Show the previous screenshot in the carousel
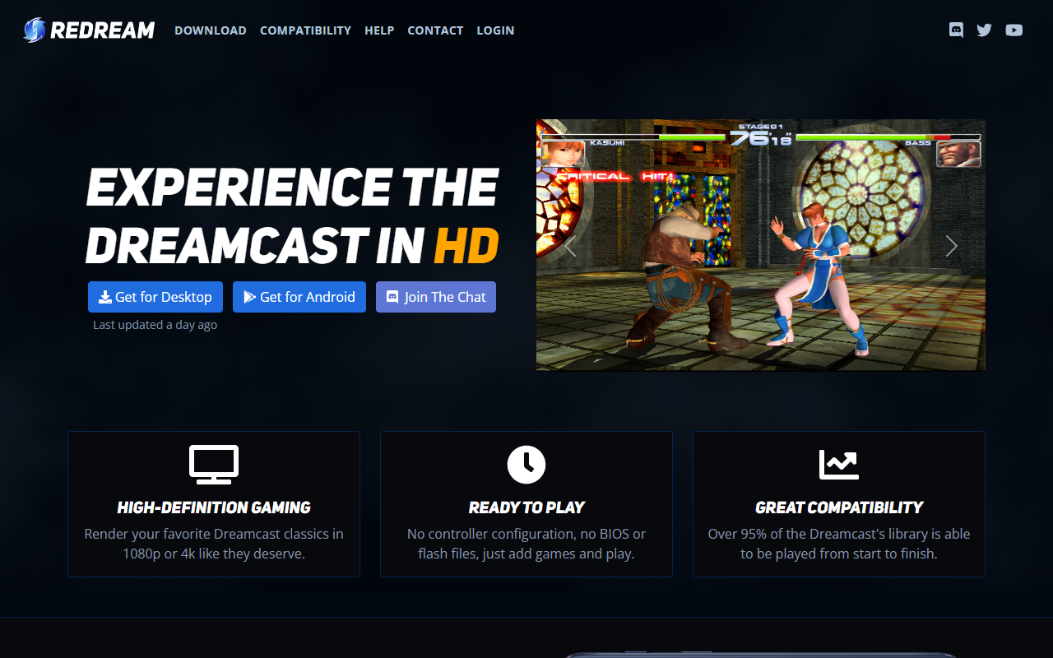This screenshot has height=658, width=1053. coord(570,245)
